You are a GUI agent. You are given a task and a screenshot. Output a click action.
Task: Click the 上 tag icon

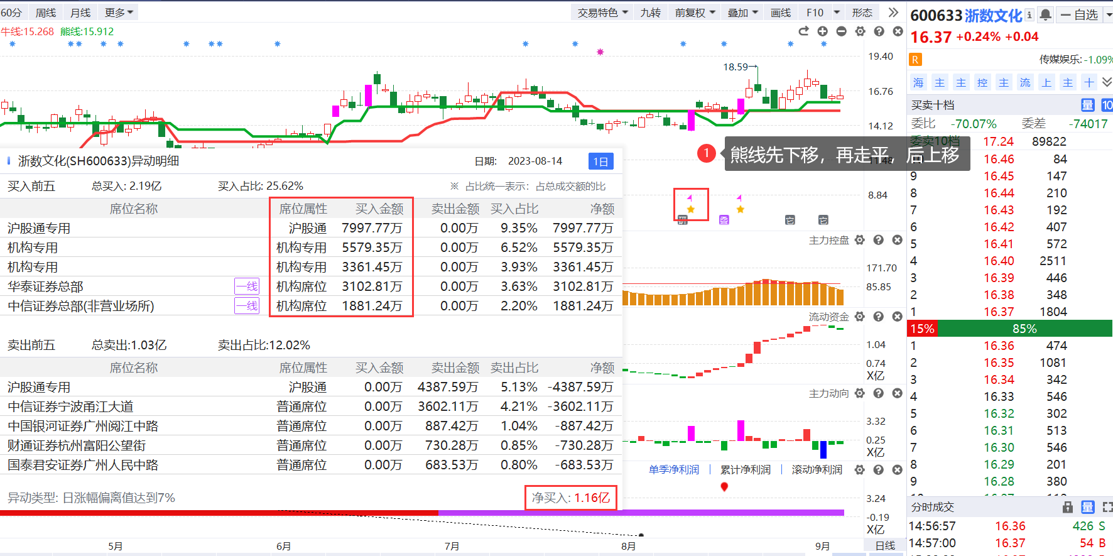tap(1046, 82)
